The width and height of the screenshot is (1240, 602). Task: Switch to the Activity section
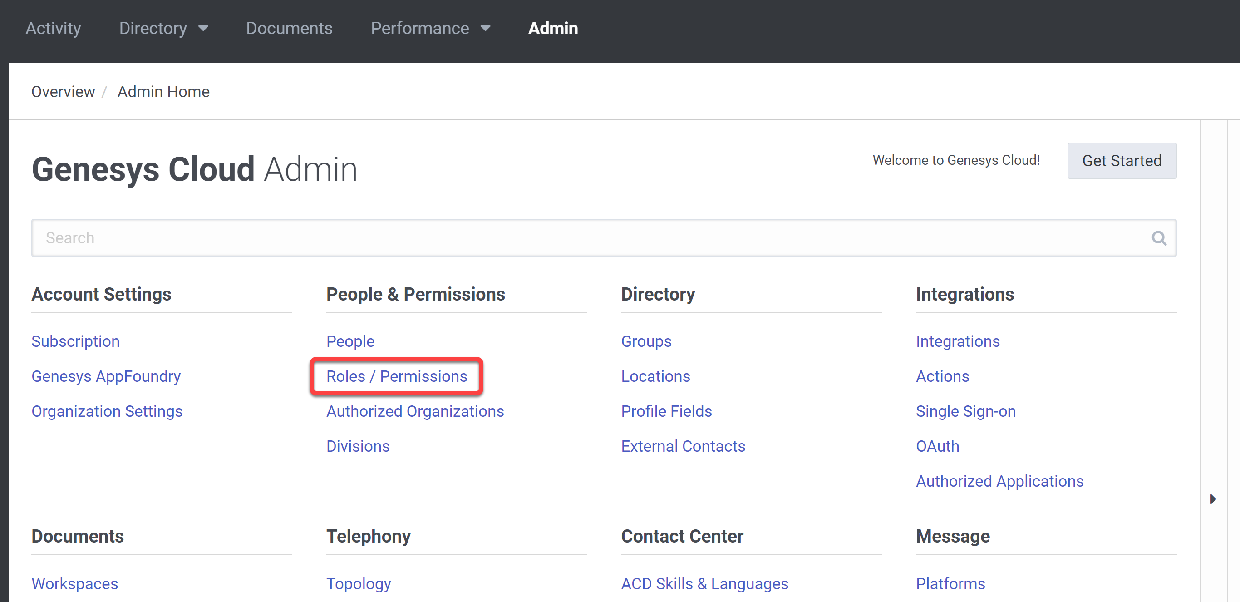[53, 28]
